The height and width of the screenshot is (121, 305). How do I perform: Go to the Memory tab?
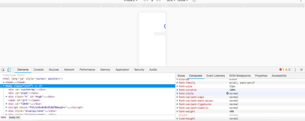[105, 70]
